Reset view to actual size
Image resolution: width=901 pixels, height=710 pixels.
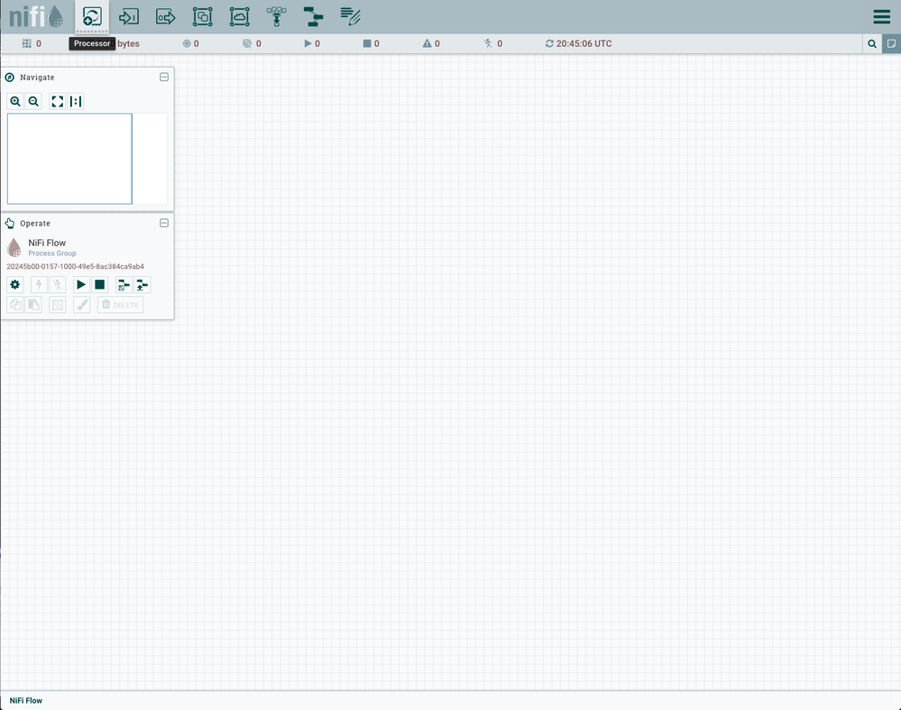click(76, 102)
